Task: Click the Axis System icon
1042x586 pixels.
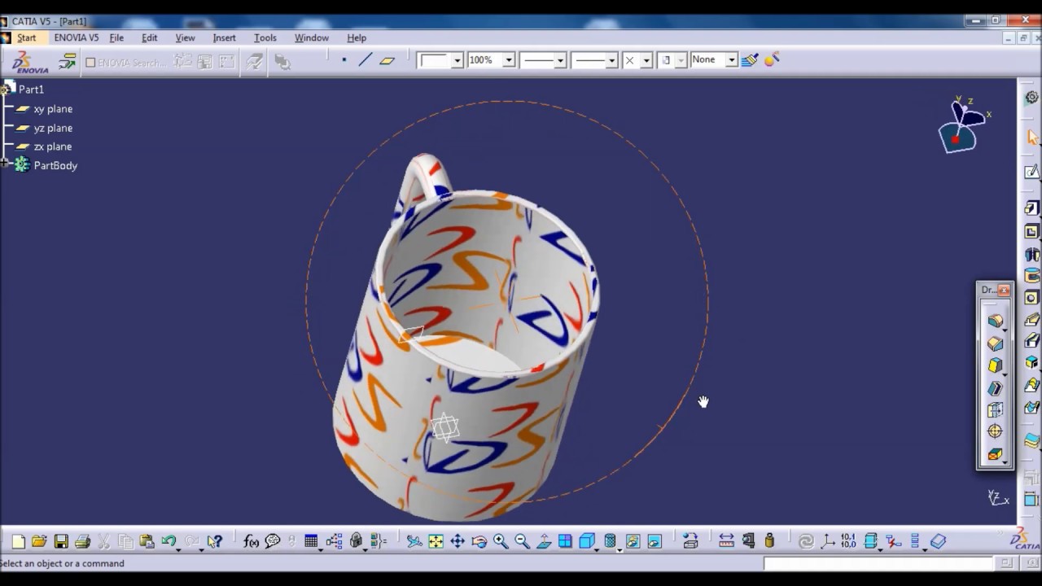Action: (x=828, y=541)
